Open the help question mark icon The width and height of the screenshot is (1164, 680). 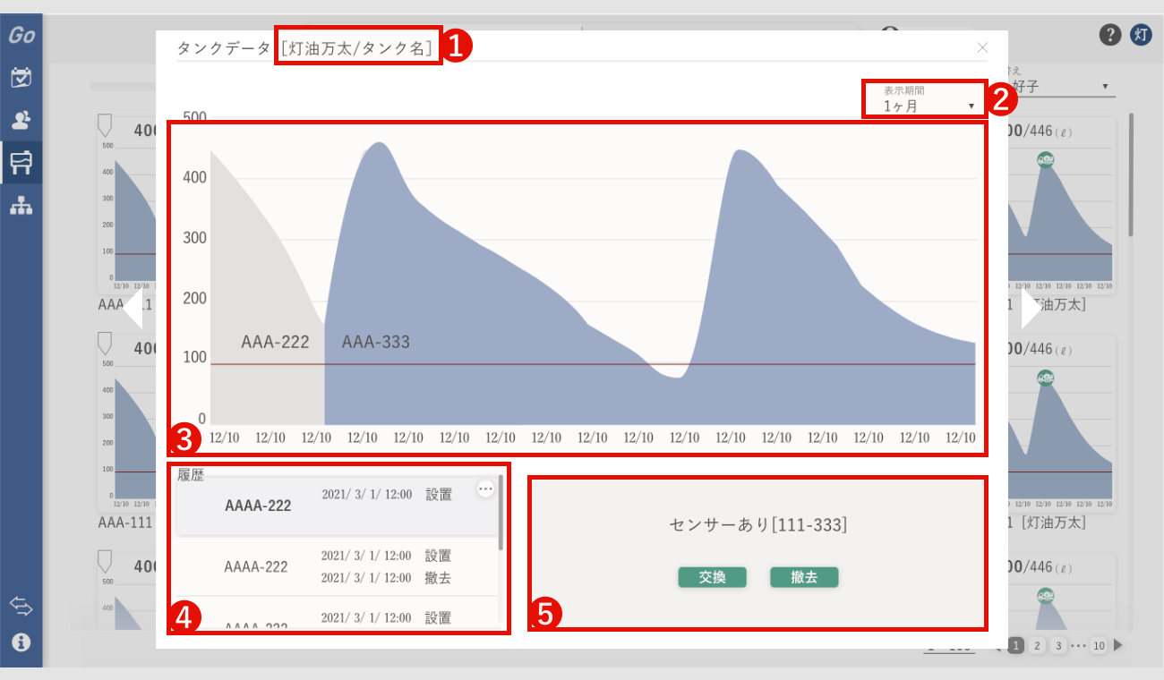click(x=1109, y=35)
